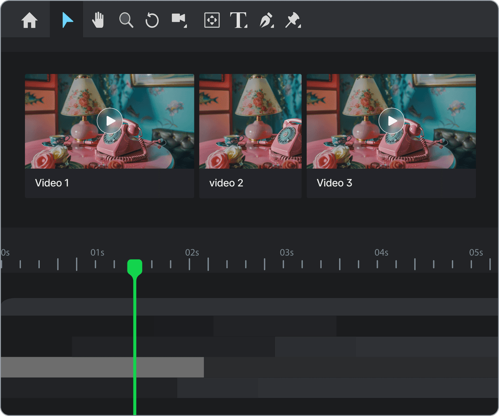The image size is (499, 416).
Task: Play Video 1 thumbnail
Action: coord(110,121)
